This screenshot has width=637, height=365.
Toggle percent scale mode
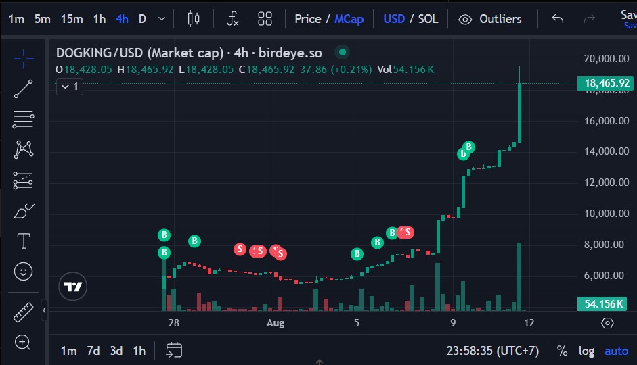pyautogui.click(x=563, y=351)
